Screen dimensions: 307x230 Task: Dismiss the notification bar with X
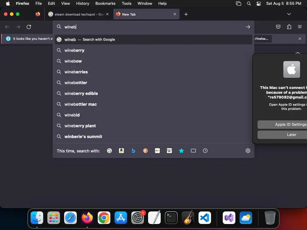pyautogui.click(x=300, y=39)
